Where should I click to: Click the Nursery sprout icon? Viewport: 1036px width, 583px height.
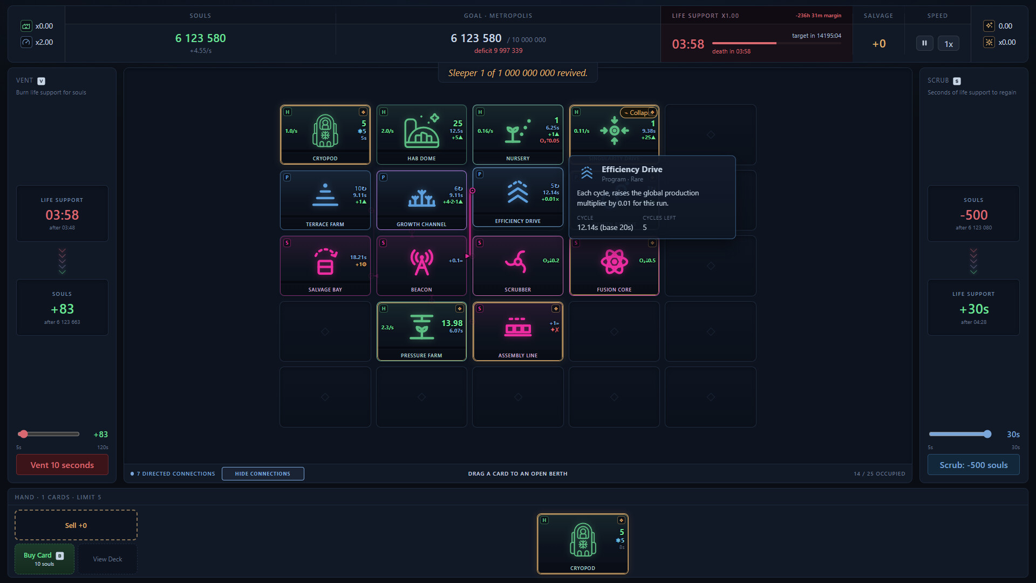click(517, 131)
